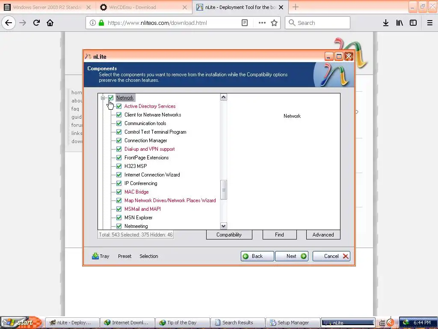
Task: Show site information icon in address bar
Action: [x=93, y=23]
